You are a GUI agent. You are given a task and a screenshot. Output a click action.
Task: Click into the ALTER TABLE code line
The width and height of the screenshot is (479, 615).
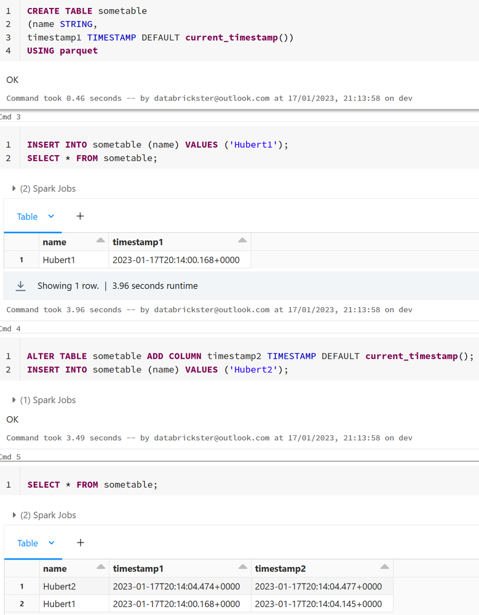click(x=250, y=356)
